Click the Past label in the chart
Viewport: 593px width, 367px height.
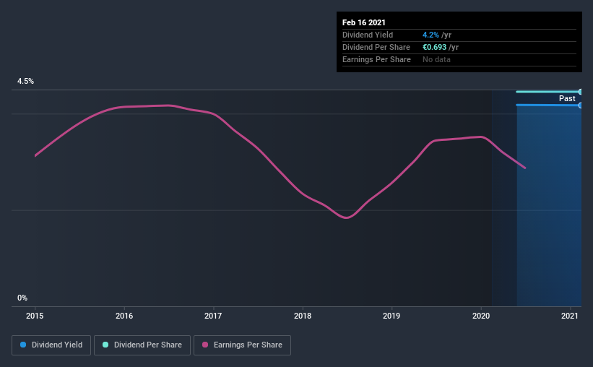tap(567, 98)
